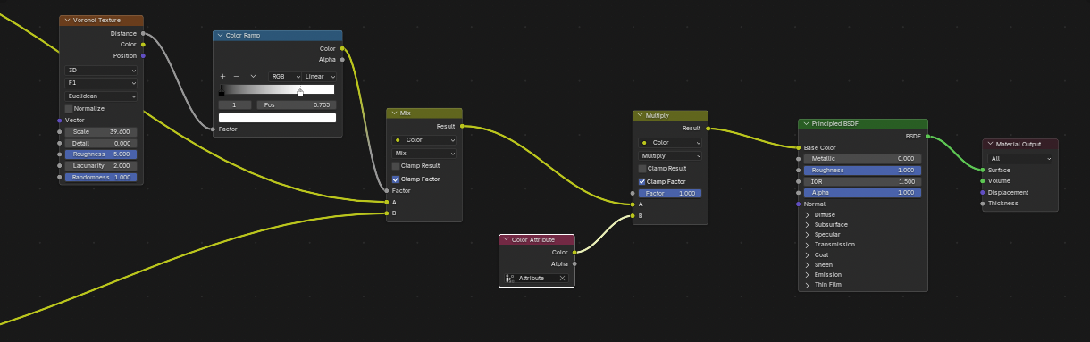The height and width of the screenshot is (342, 1090).
Task: Open Mix node Color data type dropdown
Action: [x=424, y=140]
